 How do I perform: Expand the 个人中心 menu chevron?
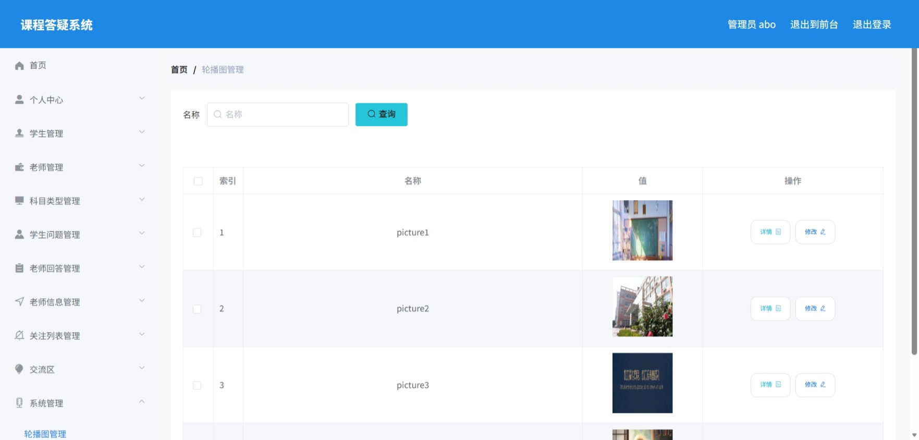pos(142,98)
